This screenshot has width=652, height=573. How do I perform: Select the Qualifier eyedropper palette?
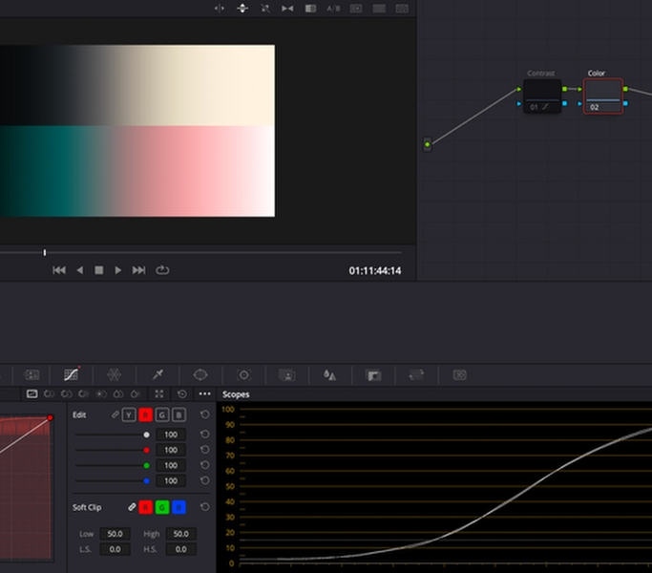158,375
